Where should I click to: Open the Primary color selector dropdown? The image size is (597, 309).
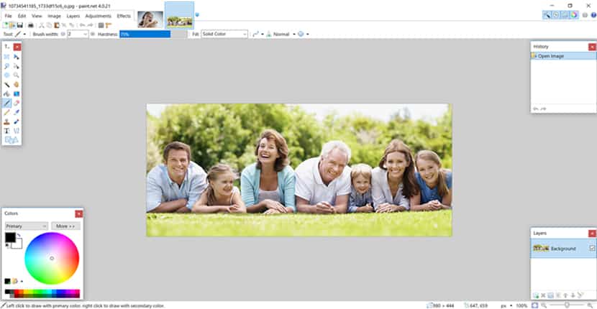[27, 226]
